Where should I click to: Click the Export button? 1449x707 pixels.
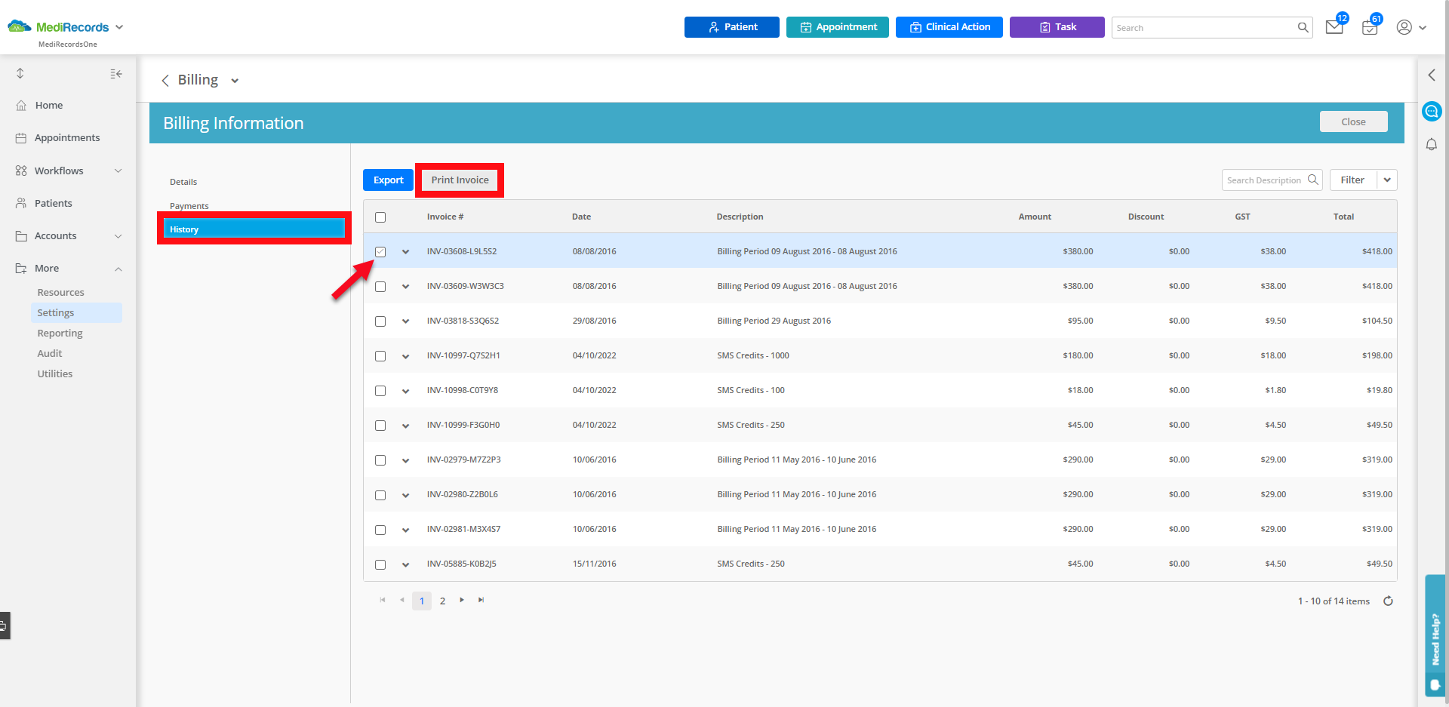coord(388,180)
